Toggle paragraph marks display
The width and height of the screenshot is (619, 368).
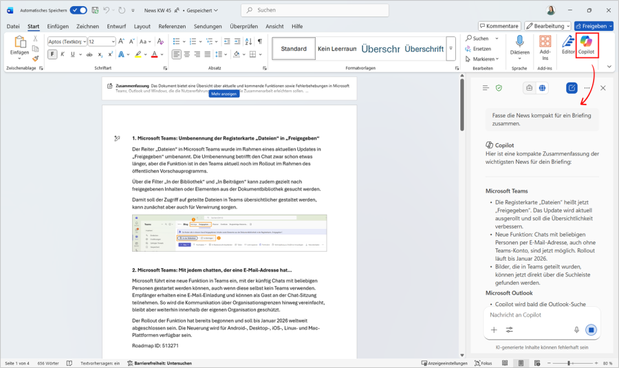point(260,41)
